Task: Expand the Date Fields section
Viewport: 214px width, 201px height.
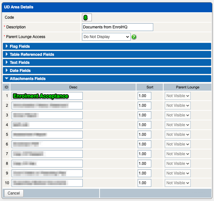Action: tap(20, 71)
